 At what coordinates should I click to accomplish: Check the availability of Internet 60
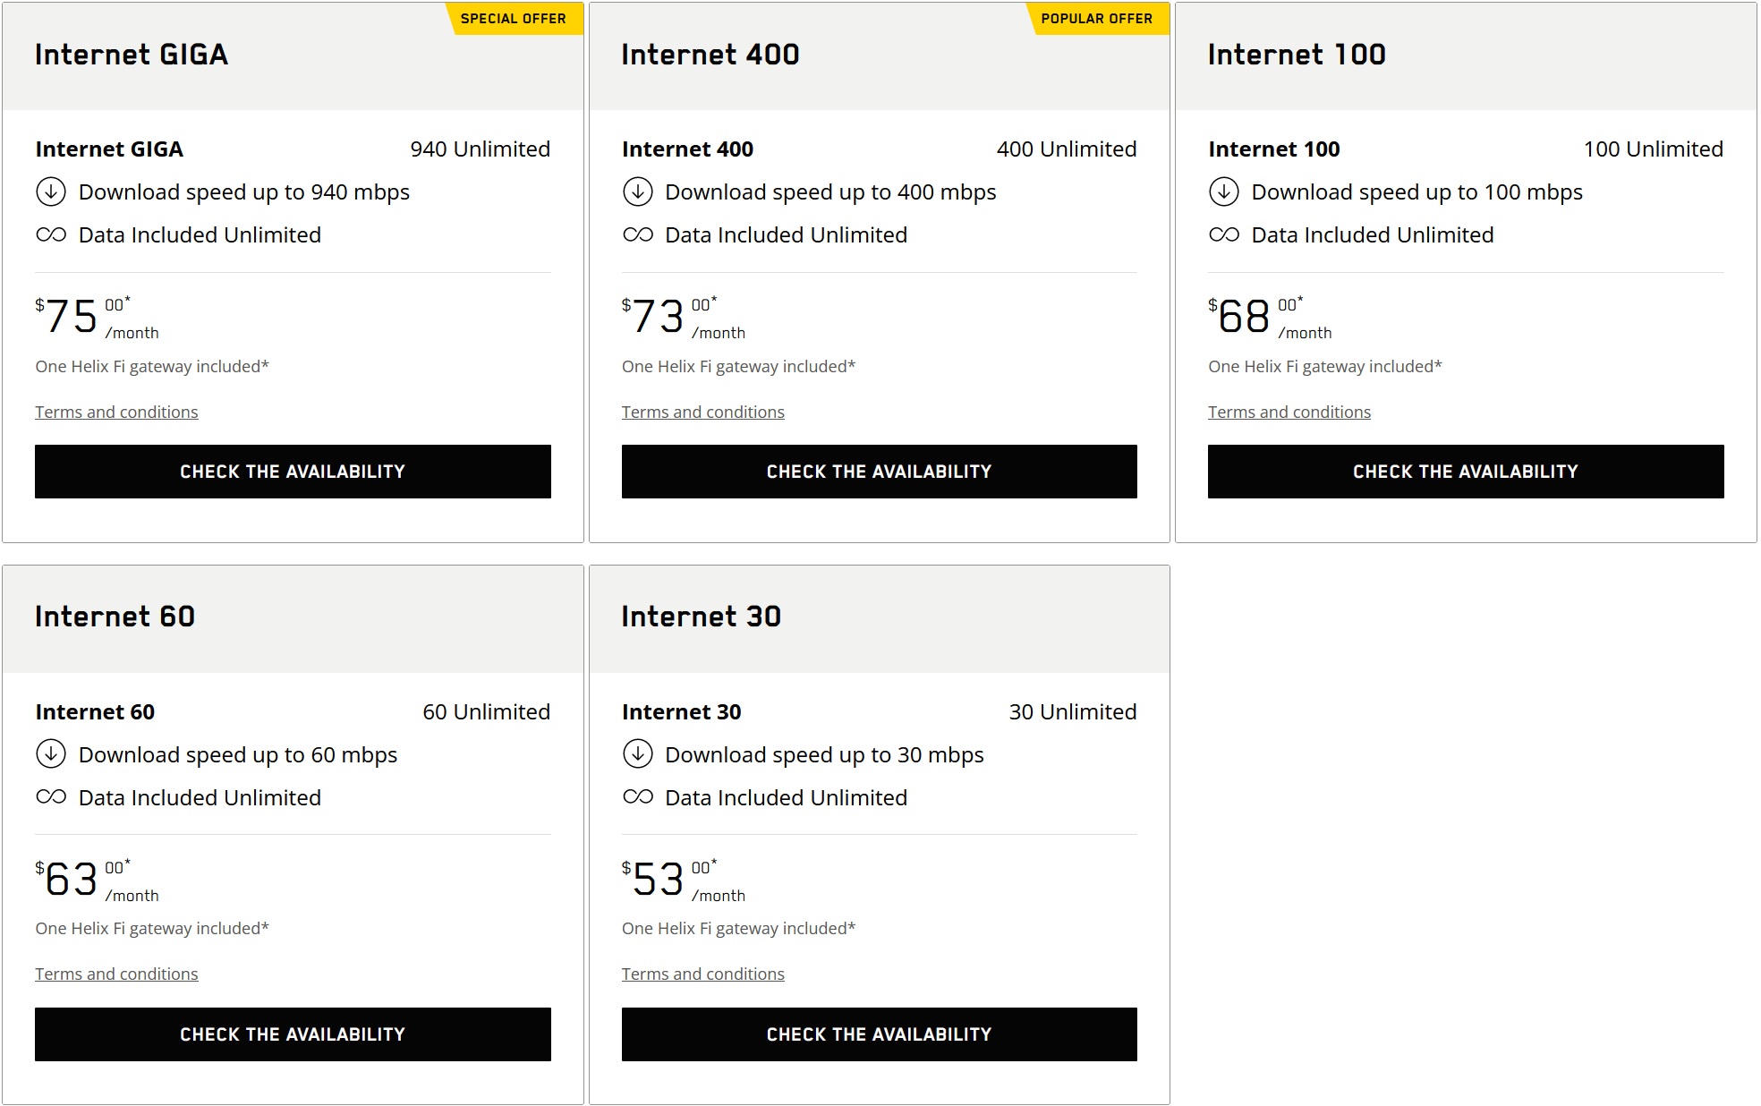pyautogui.click(x=293, y=1034)
